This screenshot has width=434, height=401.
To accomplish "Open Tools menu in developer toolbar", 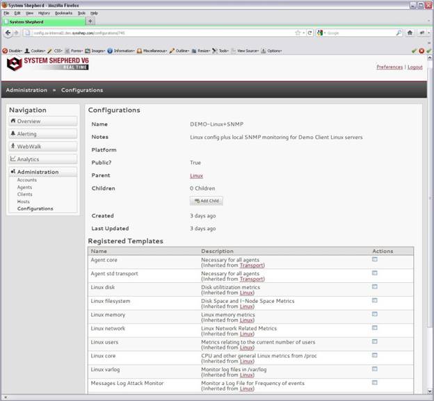I will tap(220, 51).
